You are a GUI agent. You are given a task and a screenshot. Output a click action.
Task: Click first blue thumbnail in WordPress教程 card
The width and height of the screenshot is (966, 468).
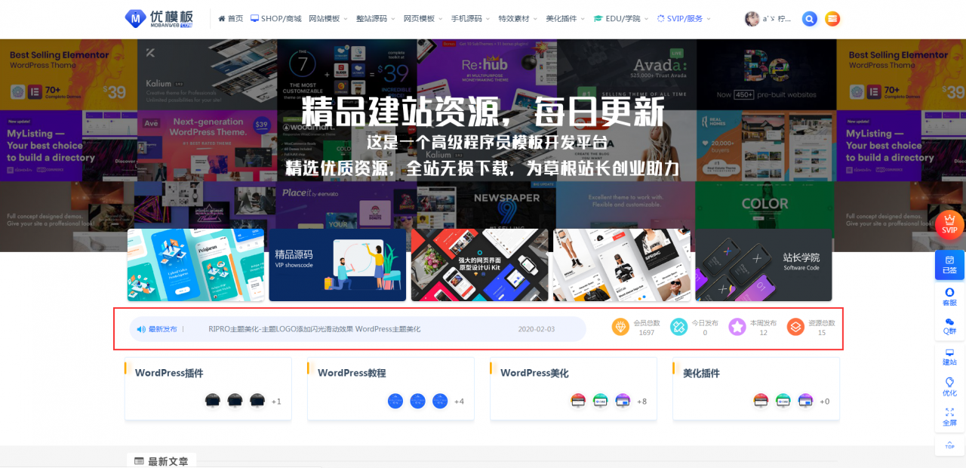point(395,401)
